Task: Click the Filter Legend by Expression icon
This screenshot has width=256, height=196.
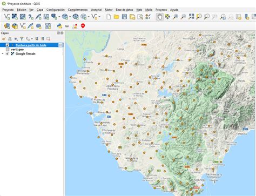Action: pos(28,39)
